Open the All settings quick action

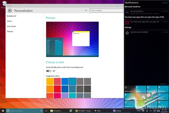163,89
